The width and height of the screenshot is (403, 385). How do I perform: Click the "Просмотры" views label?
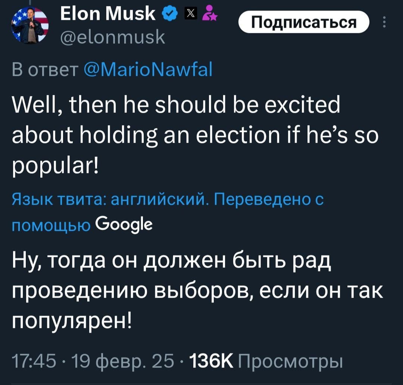coord(290,361)
